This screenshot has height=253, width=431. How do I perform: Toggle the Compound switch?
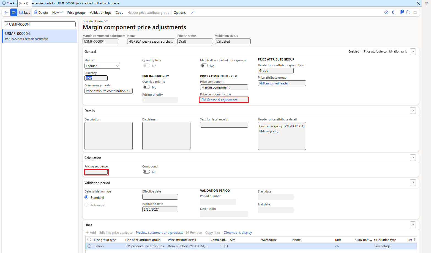[x=146, y=172]
